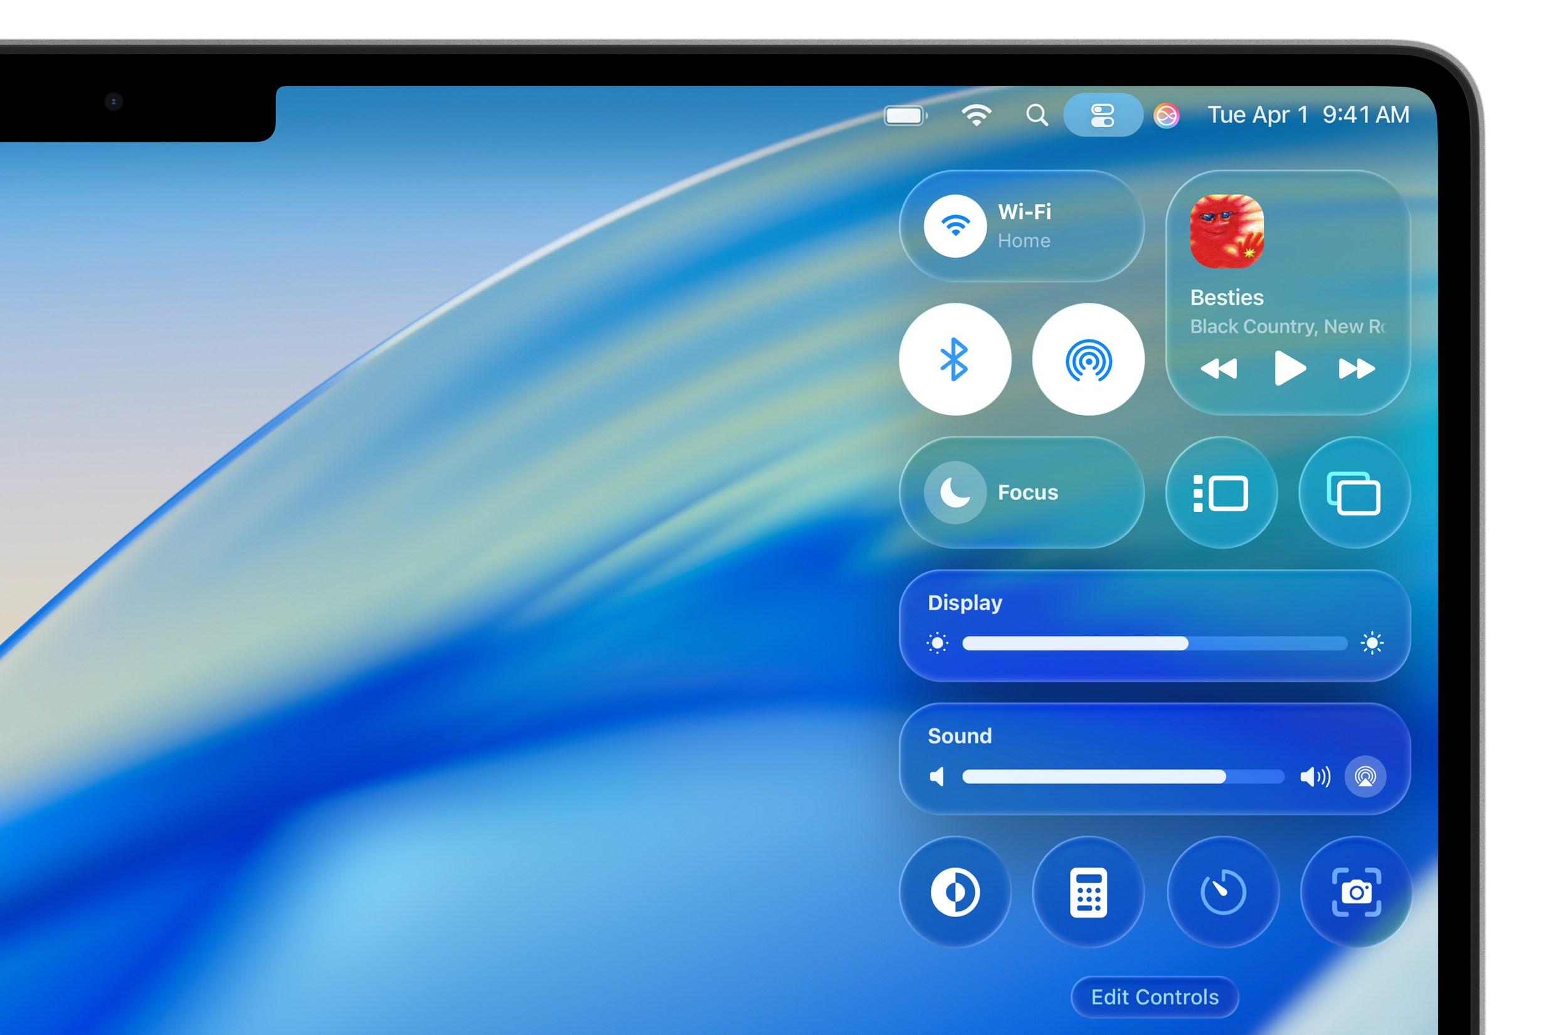This screenshot has height=1035, width=1568.
Task: Play the song Besties
Action: pyautogui.click(x=1288, y=369)
